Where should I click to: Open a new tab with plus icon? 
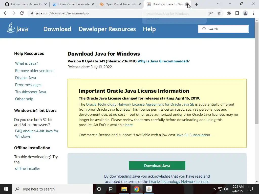tap(196, 5)
